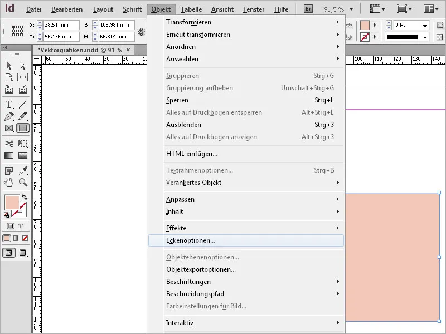Click the width (B) input field

(x=117, y=25)
